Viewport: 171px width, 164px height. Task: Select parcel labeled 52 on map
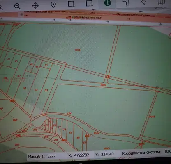pos(36,90)
